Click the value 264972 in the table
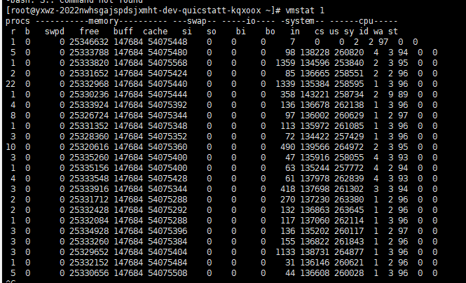The image size is (466, 283). tap(349, 147)
